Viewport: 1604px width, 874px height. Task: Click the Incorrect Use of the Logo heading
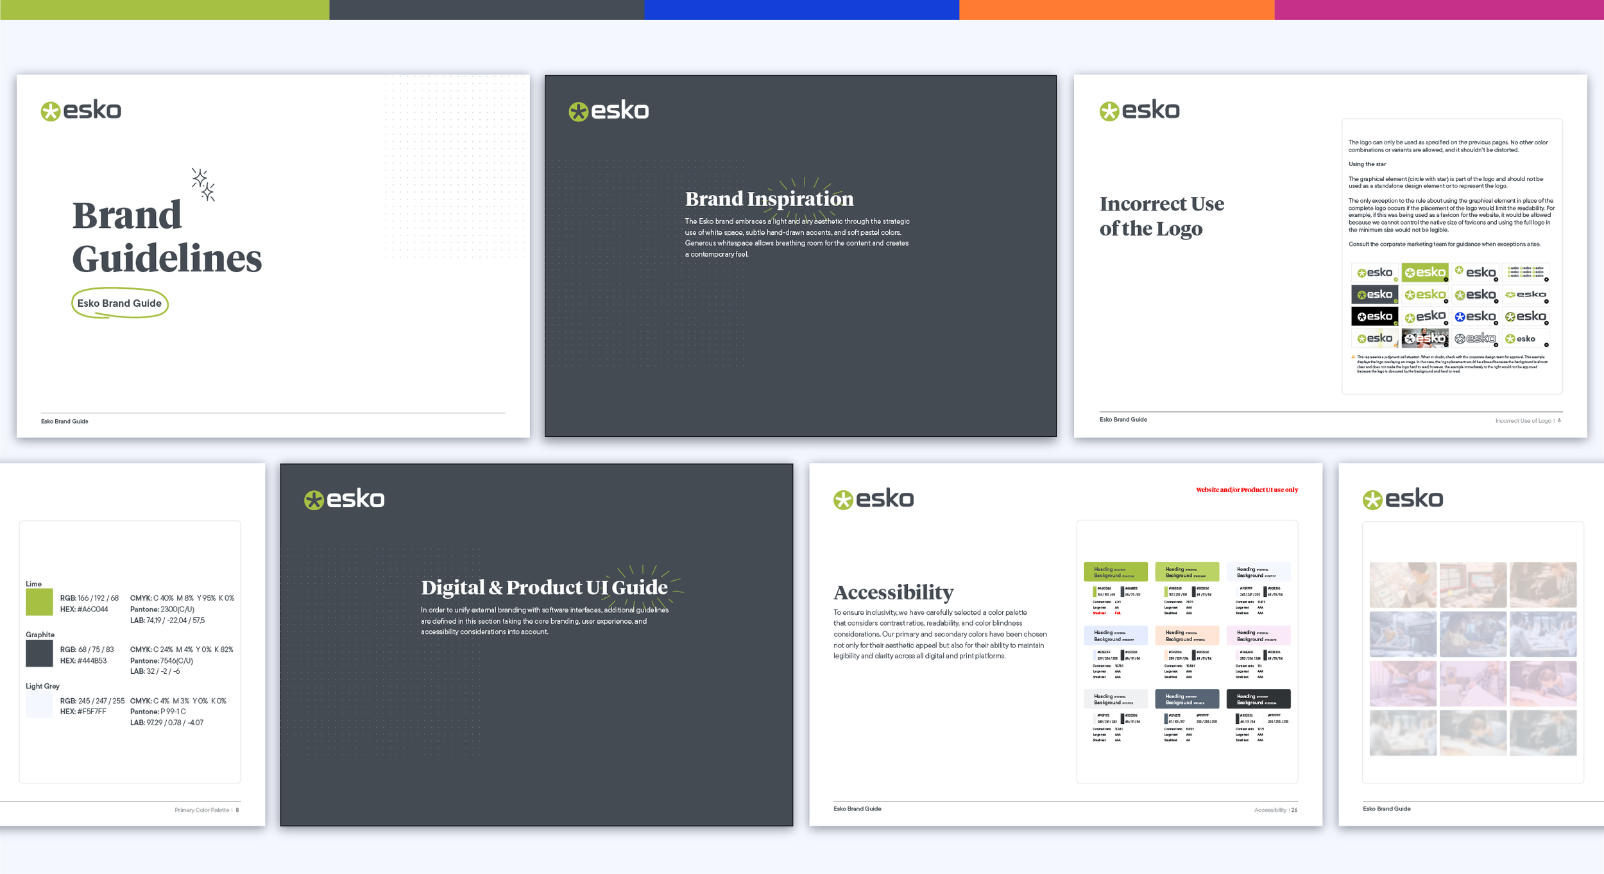[1161, 216]
